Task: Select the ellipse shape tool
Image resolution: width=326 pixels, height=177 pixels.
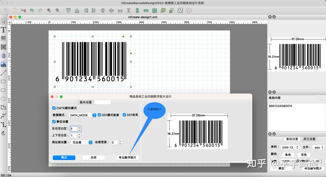Action: click(3, 99)
